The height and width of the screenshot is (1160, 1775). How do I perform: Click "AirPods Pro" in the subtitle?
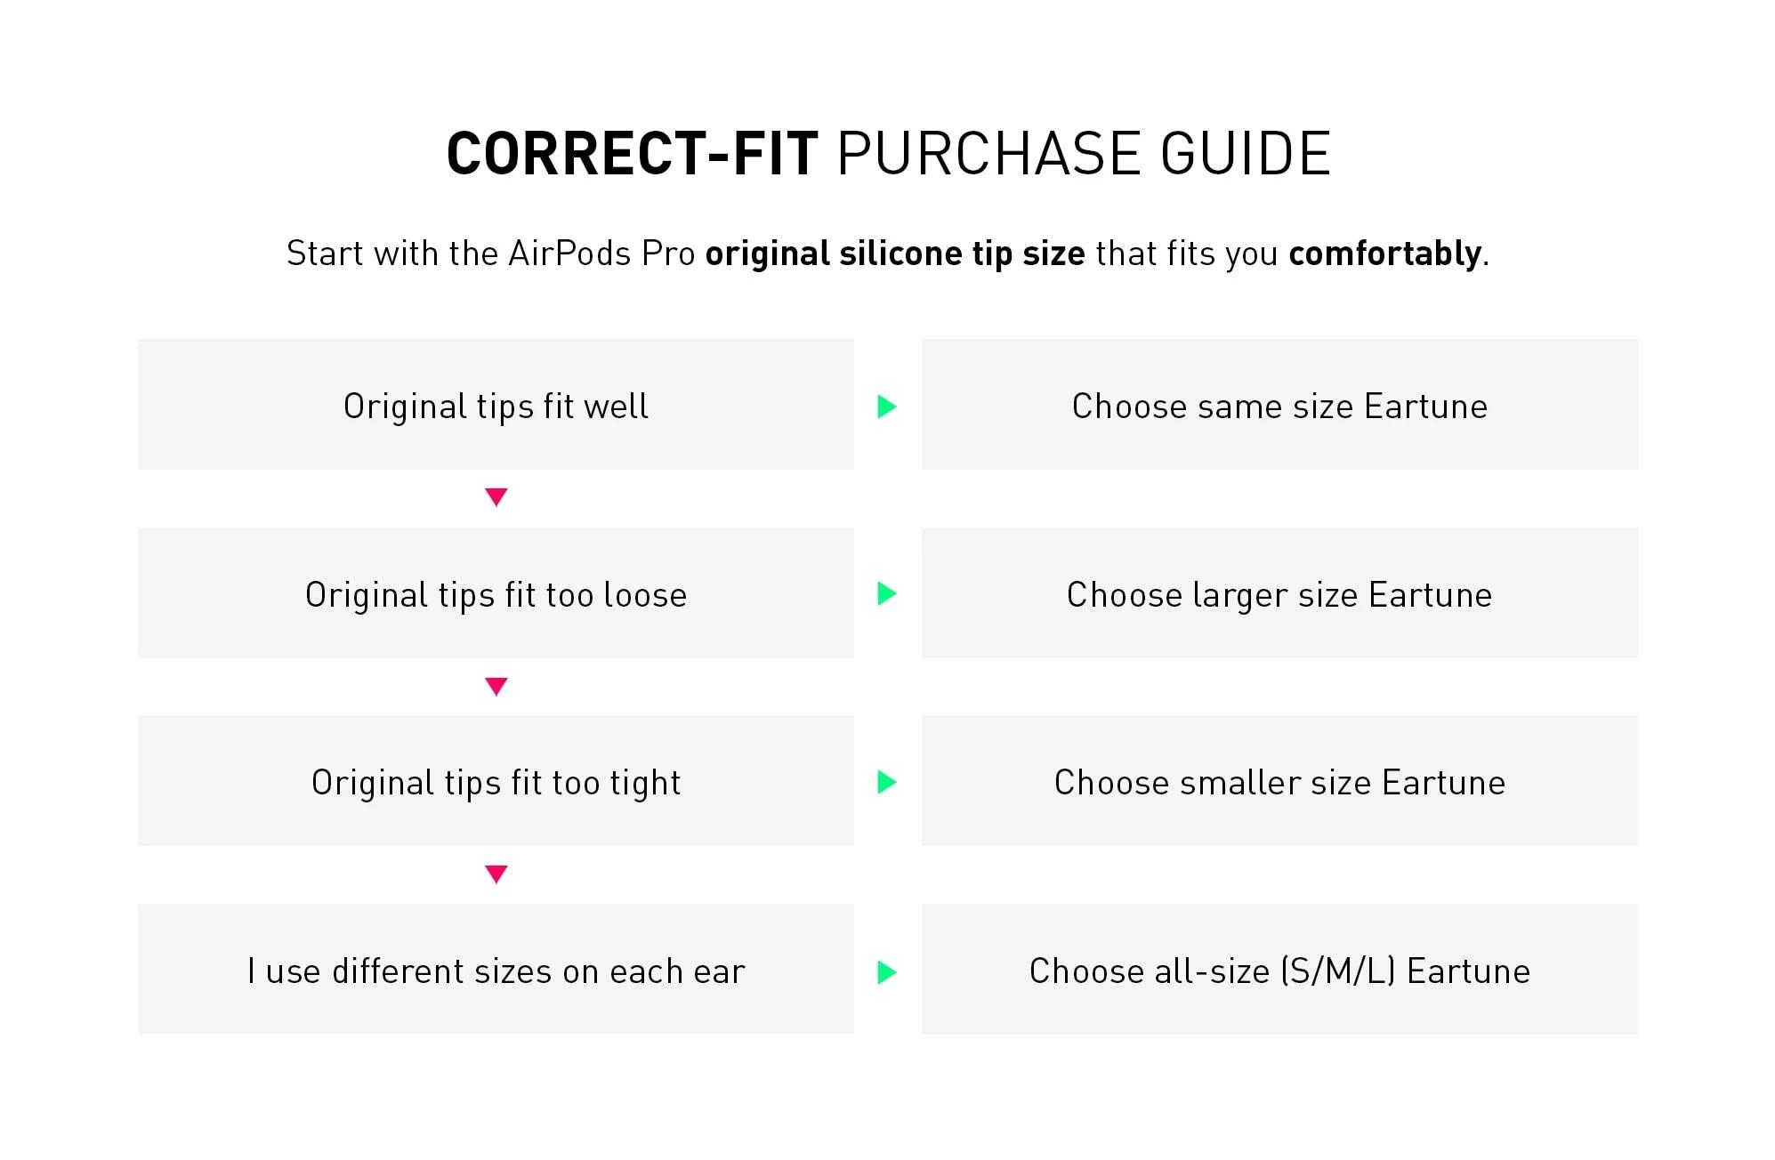(601, 254)
